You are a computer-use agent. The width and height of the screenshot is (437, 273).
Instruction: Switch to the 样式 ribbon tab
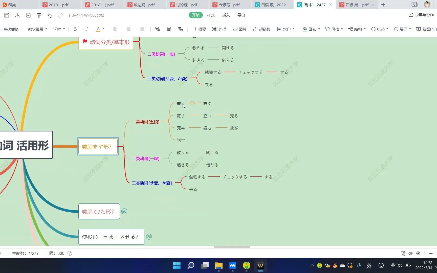coord(211,15)
